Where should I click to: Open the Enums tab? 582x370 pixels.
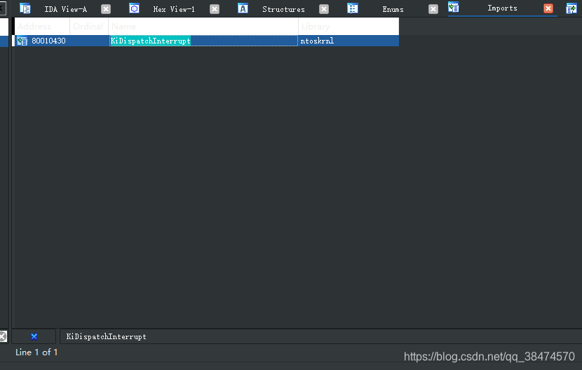click(393, 9)
